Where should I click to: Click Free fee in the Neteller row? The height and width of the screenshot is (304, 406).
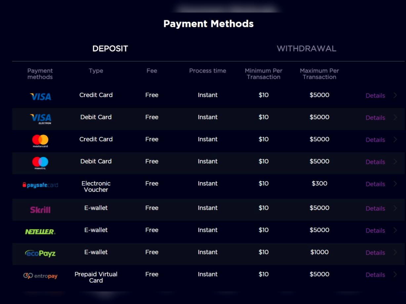(152, 230)
